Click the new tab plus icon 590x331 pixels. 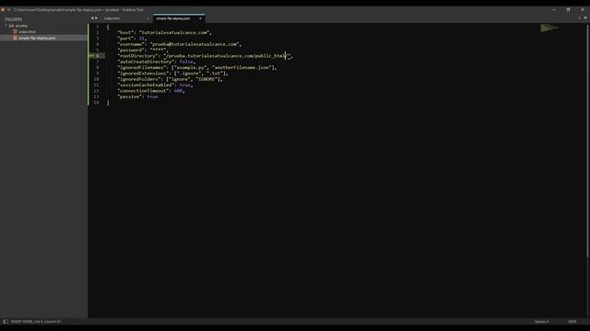[579, 18]
